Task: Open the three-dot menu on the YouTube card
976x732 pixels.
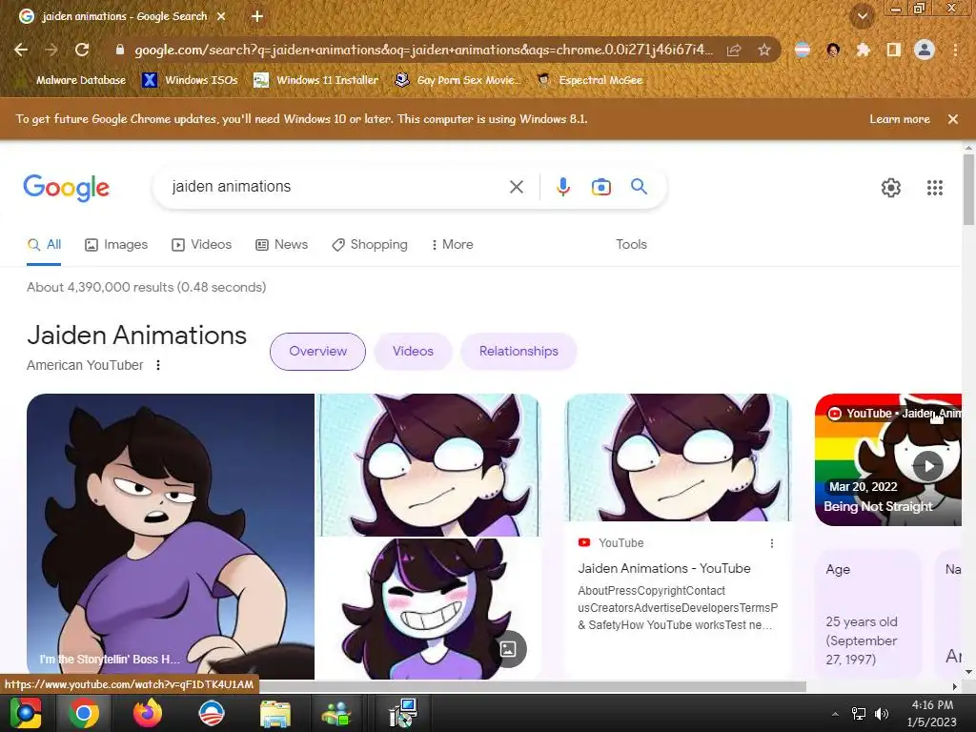Action: coord(772,543)
